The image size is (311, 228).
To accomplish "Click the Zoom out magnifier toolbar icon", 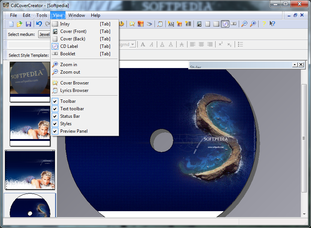I will [244, 24].
